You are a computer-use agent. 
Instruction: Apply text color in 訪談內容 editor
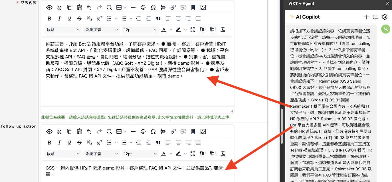164,30
